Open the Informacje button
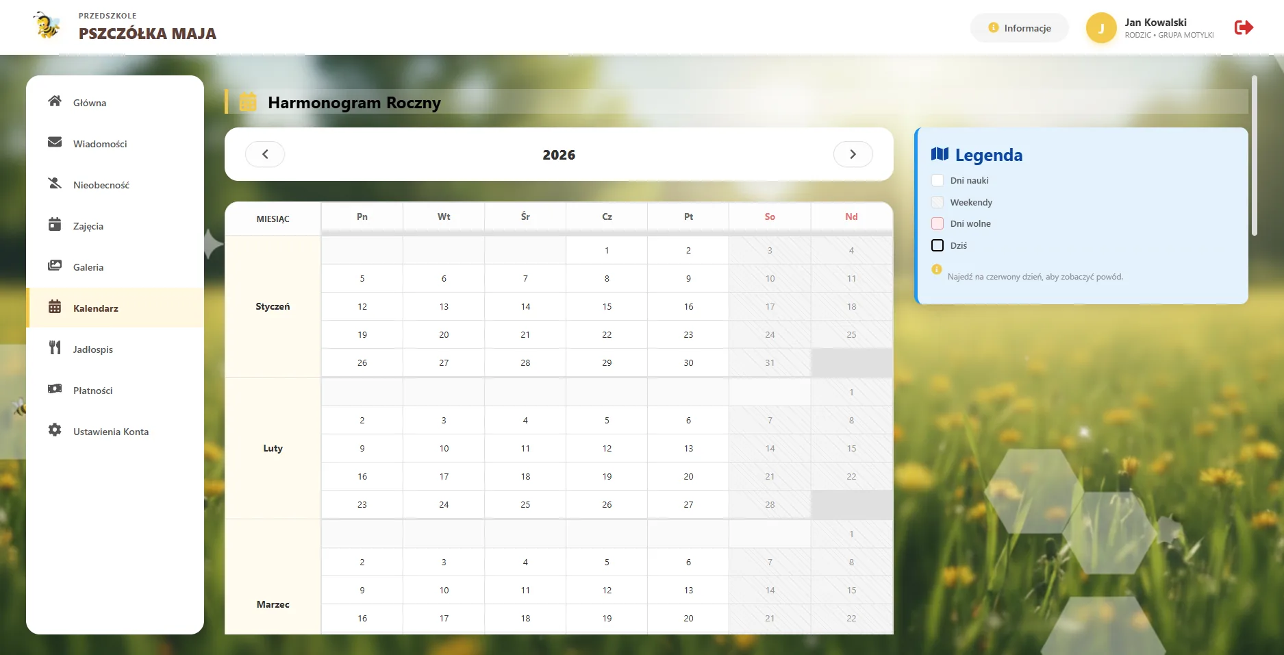Screen dimensions: 1284x655 click(x=1019, y=28)
